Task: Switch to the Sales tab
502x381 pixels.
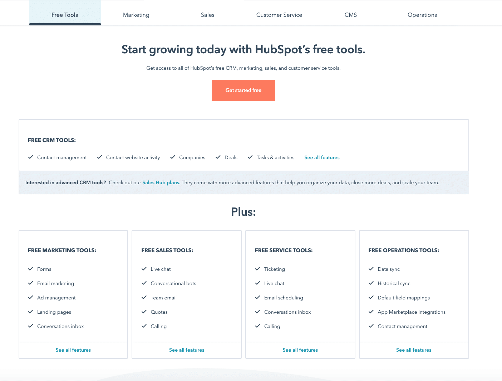Action: (x=208, y=15)
